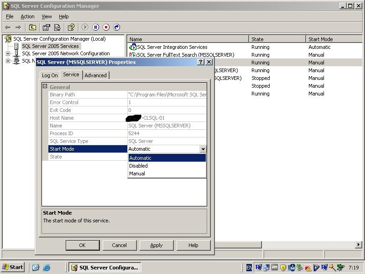Select the Service tab
Screen dimensions: 365x274
click(71, 74)
